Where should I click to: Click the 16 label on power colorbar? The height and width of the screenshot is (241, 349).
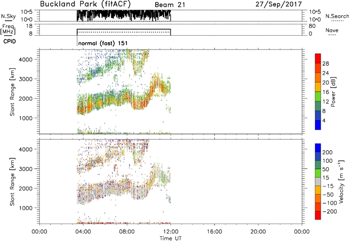pyautogui.click(x=325, y=92)
